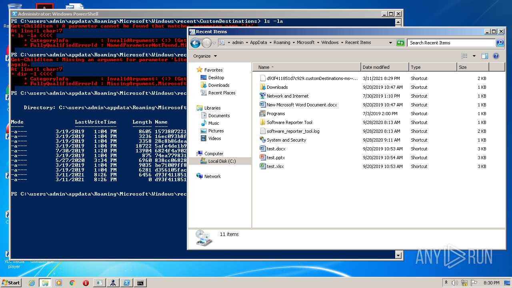The image size is (512, 288).
Task: Open the Change your view icon
Action: [464, 56]
